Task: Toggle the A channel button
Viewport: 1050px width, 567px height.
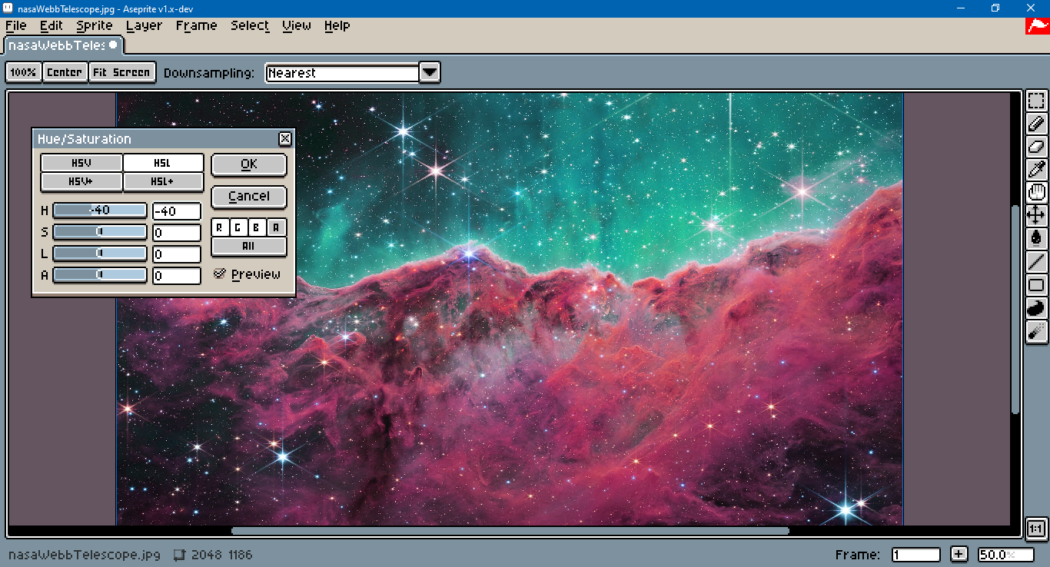Action: [x=276, y=227]
